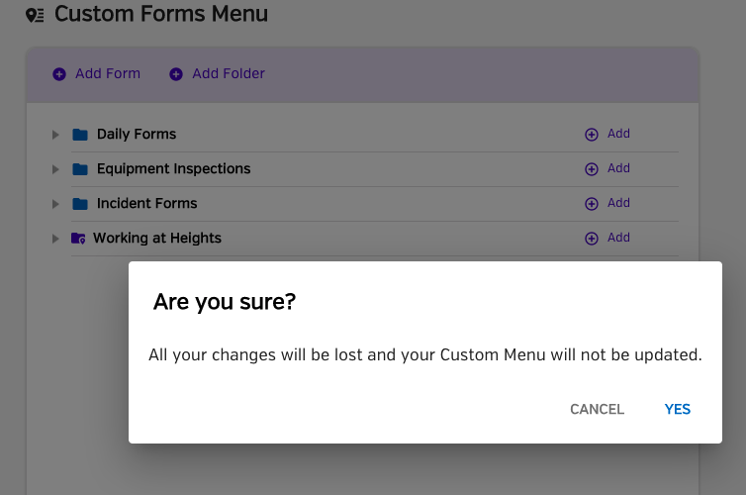Viewport: 746px width, 495px height.
Task: Expand the Daily Forms folder
Action: click(x=55, y=135)
